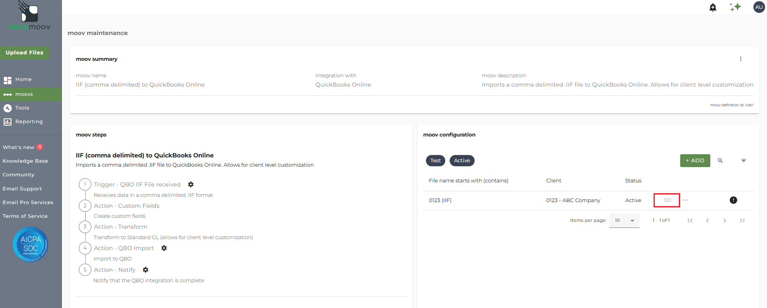Open the AU user avatar menu
This screenshot has height=308, width=767.
pos(759,7)
